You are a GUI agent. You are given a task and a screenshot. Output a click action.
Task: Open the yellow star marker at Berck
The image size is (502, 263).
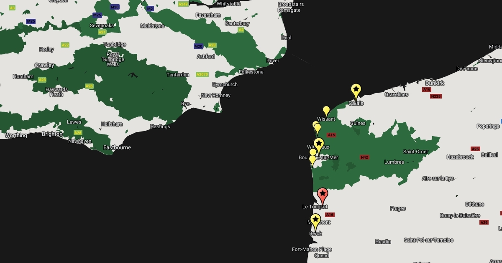tap(315, 220)
